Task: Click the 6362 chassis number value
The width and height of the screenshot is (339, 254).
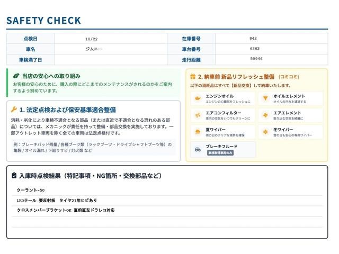Action: tap(254, 49)
